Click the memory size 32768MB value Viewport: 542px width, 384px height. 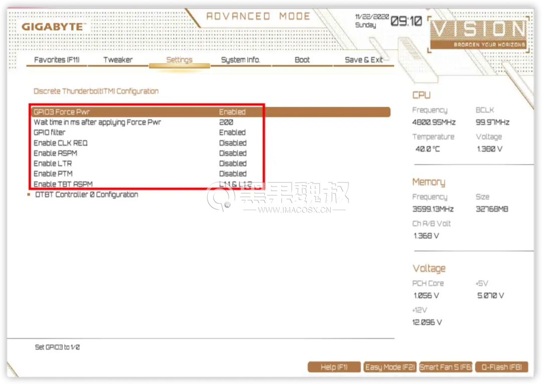(492, 209)
